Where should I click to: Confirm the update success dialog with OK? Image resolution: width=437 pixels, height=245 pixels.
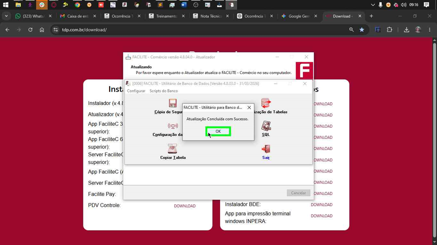(x=218, y=131)
